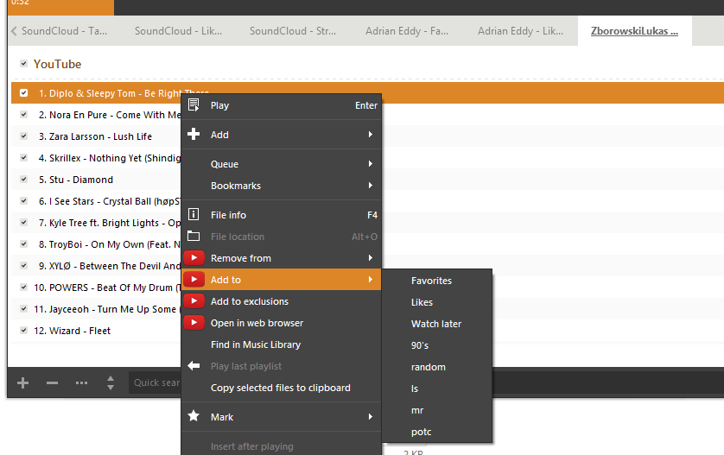Image resolution: width=724 pixels, height=455 pixels.
Task: Uncheck track 3 Zara Larsson checkbox
Action: click(23, 136)
